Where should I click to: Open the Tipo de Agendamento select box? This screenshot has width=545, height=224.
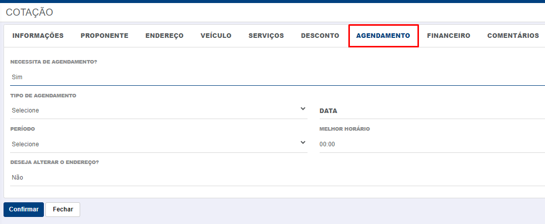pyautogui.click(x=159, y=110)
